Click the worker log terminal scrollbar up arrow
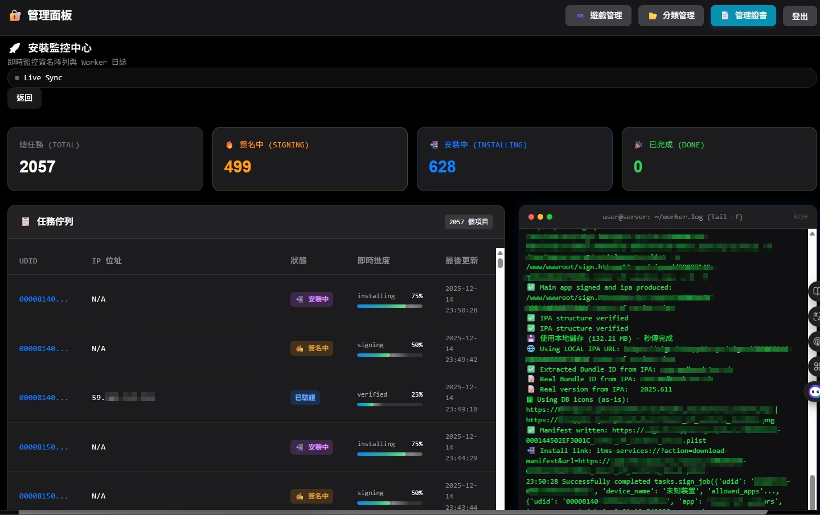820x515 pixels. 812,233
